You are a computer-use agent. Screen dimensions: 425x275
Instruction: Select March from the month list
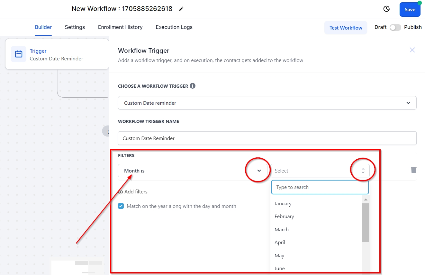(282, 229)
